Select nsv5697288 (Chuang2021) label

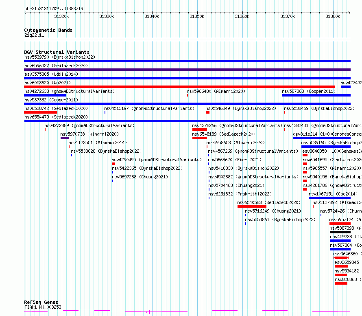coord(140,177)
